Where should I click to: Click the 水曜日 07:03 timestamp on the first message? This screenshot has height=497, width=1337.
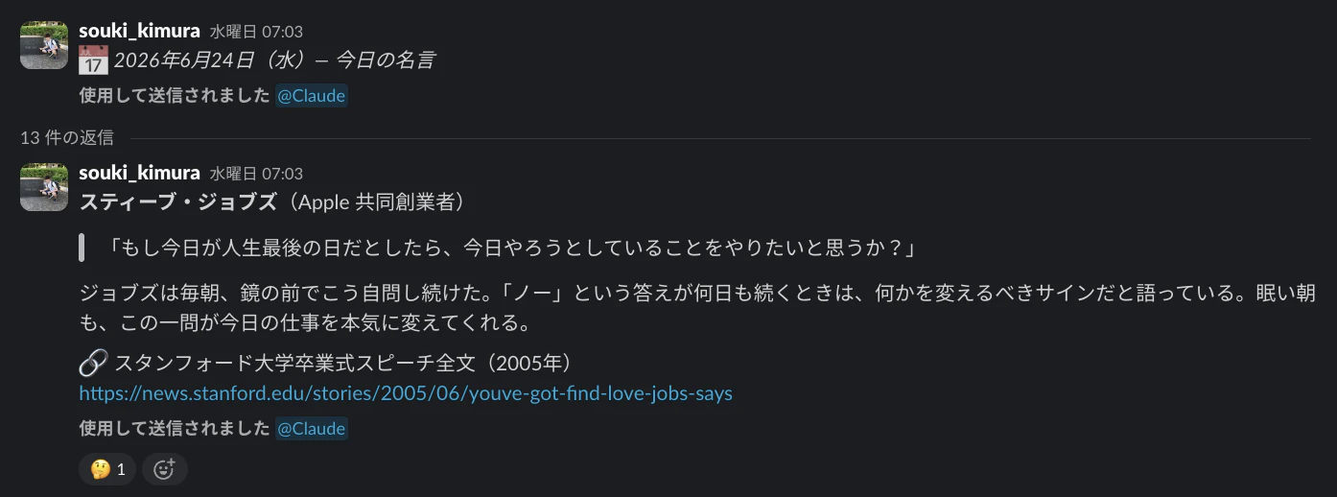pos(256,32)
